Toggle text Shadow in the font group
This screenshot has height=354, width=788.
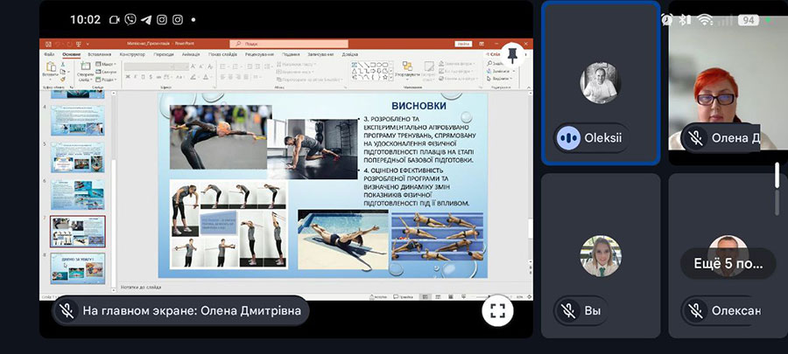151,77
